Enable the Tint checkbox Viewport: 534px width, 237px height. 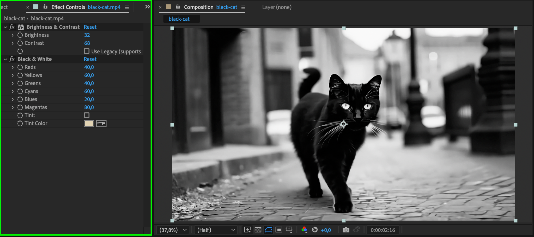(x=87, y=115)
